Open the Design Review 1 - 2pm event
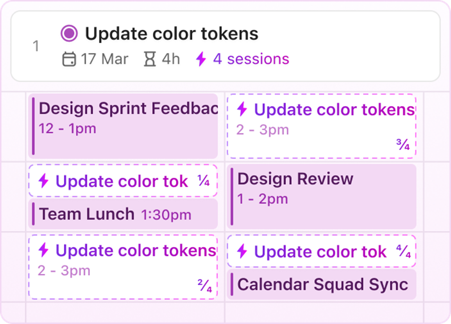 pos(322,196)
